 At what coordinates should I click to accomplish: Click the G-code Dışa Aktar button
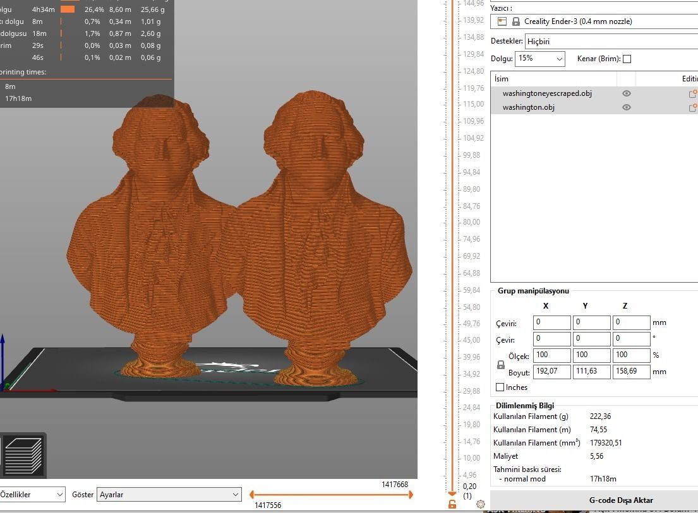(x=594, y=500)
